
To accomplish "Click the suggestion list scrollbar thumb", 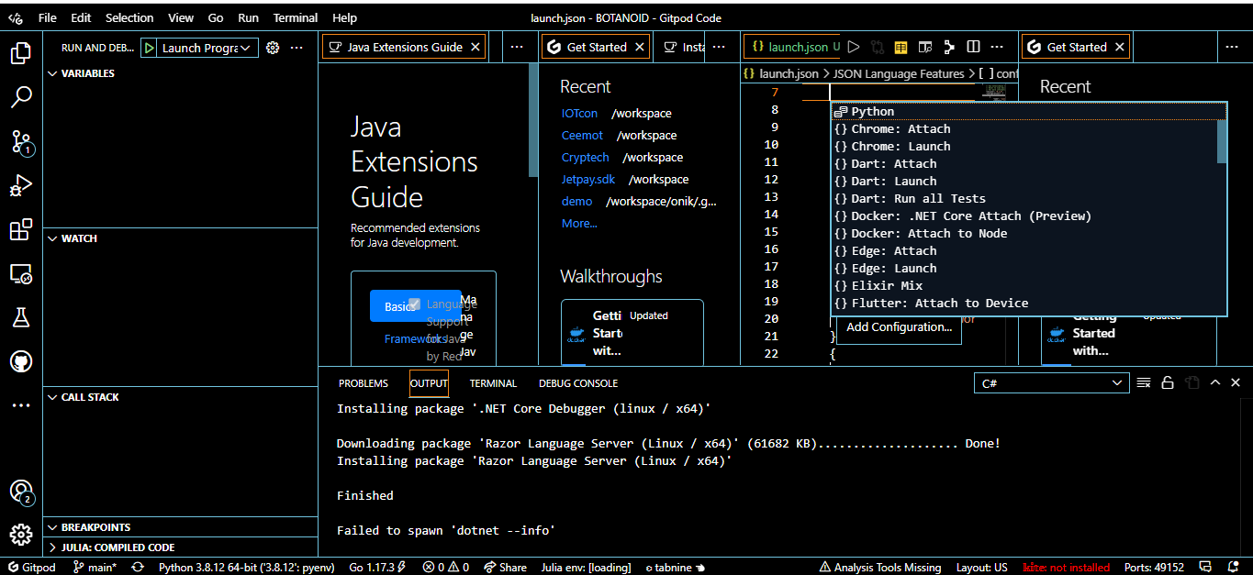I will coord(1222,140).
